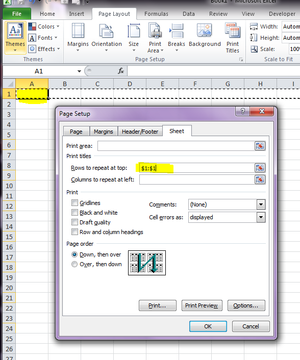Click the Print Area icon
The height and width of the screenshot is (360, 300).
coord(155,30)
